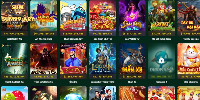The width and height of the screenshot is (200, 100).
Task: Open the lion dance game thumbnail
Action: (x=161, y=93)
